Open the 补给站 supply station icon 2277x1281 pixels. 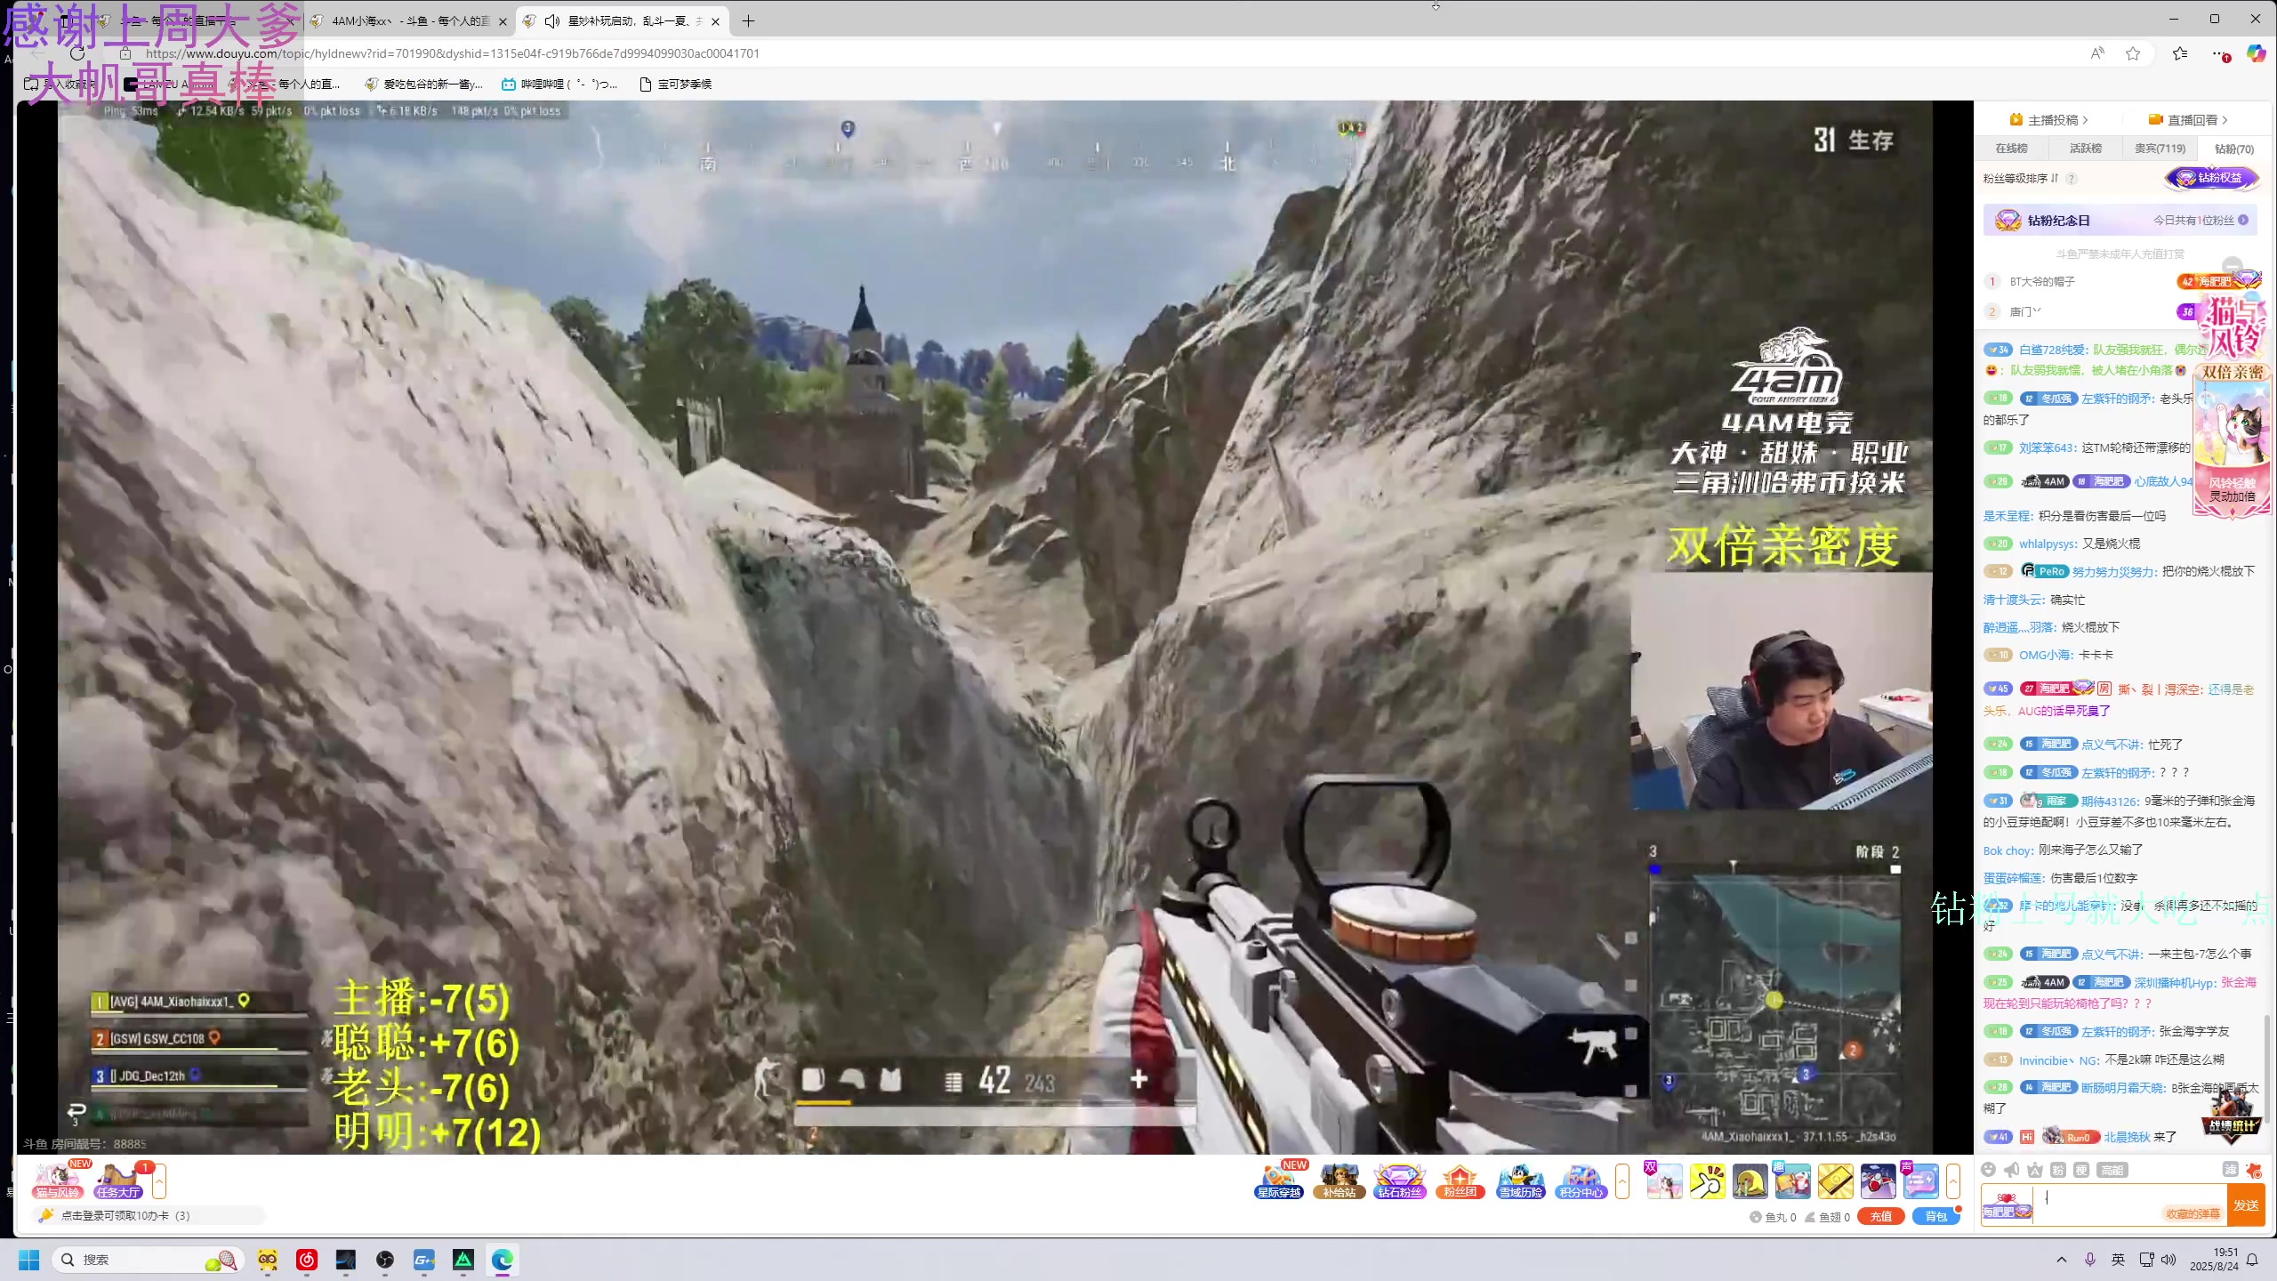[x=1339, y=1180]
